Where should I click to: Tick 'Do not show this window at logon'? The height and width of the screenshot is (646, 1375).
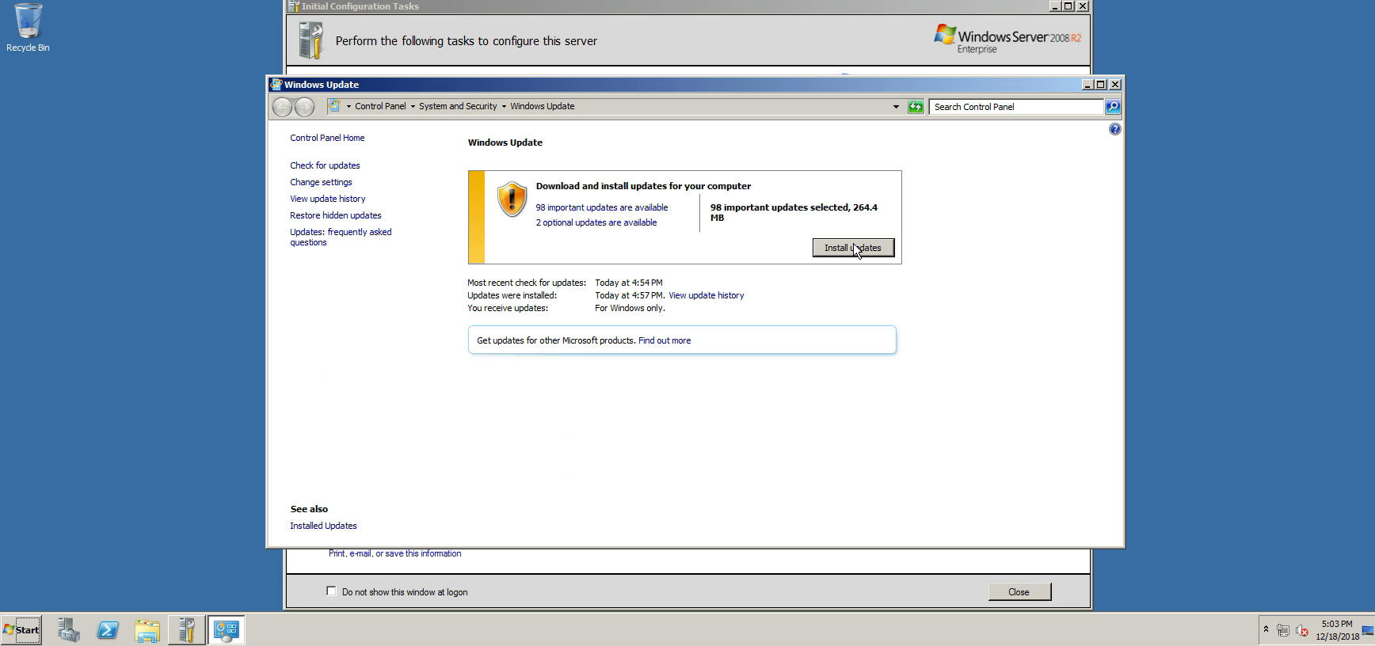[331, 591]
